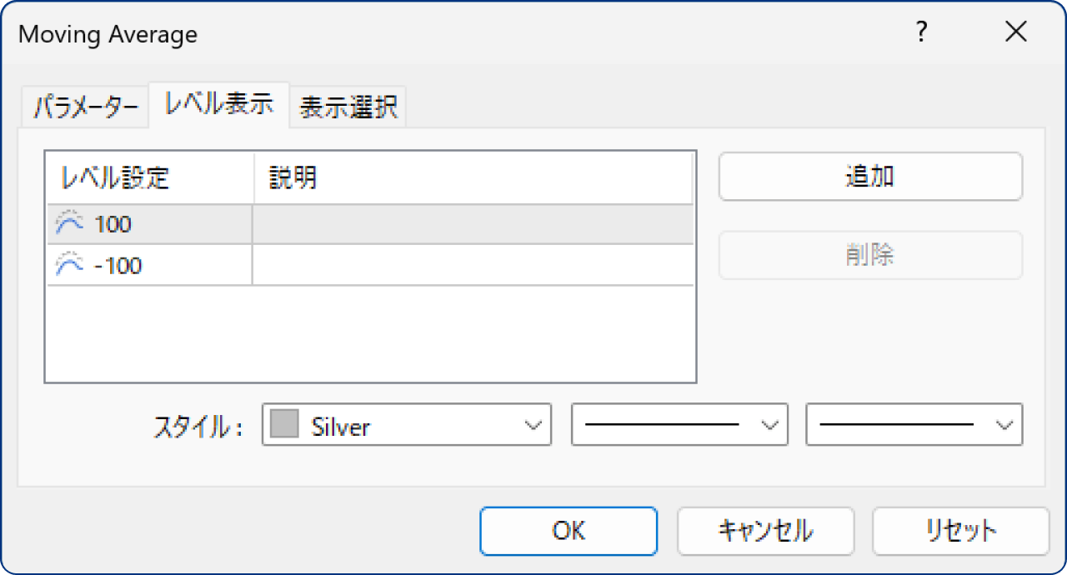Viewport: 1067px width, 575px height.
Task: Select the -100 level row
Action: pyautogui.click(x=167, y=265)
